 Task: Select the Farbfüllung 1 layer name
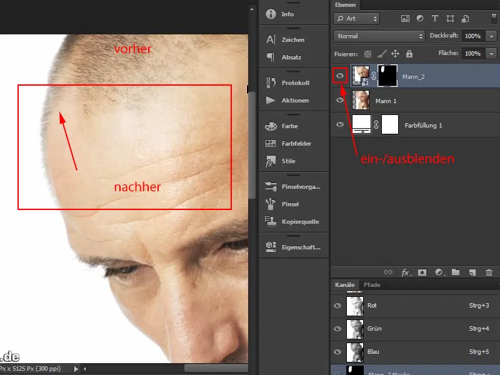(424, 126)
